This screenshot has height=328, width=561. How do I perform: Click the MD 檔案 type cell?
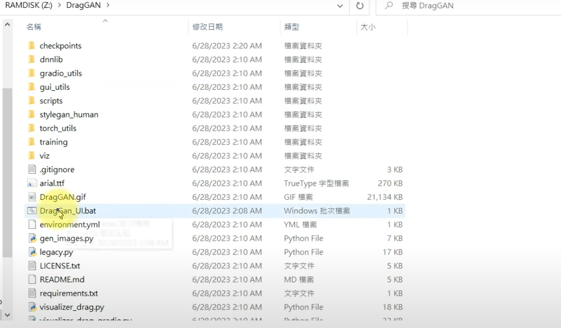tap(299, 279)
